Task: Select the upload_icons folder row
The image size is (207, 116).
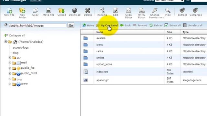Action: tap(144, 64)
